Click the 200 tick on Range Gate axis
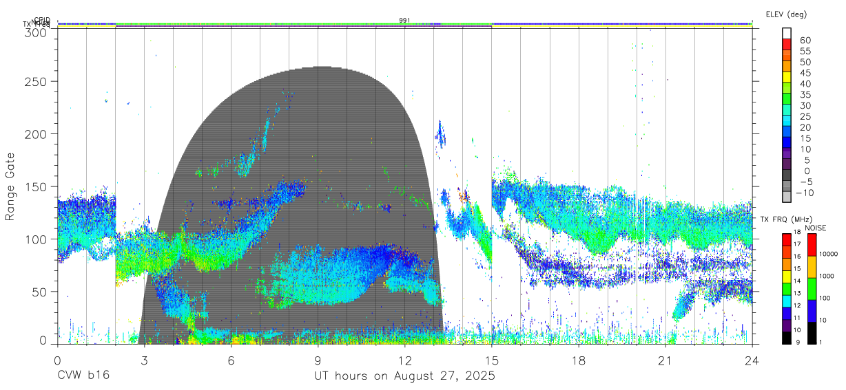 [x=36, y=133]
